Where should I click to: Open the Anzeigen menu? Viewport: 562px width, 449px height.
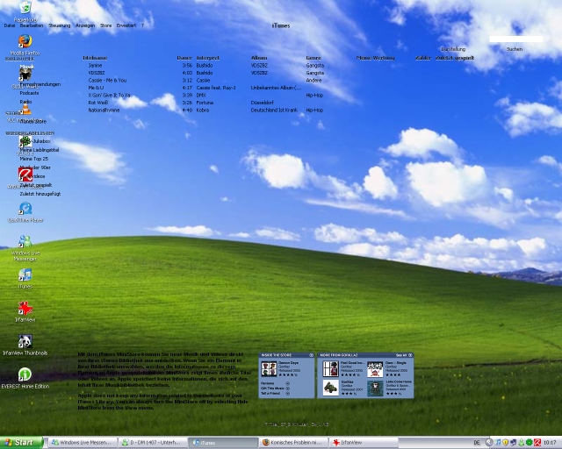click(85, 25)
